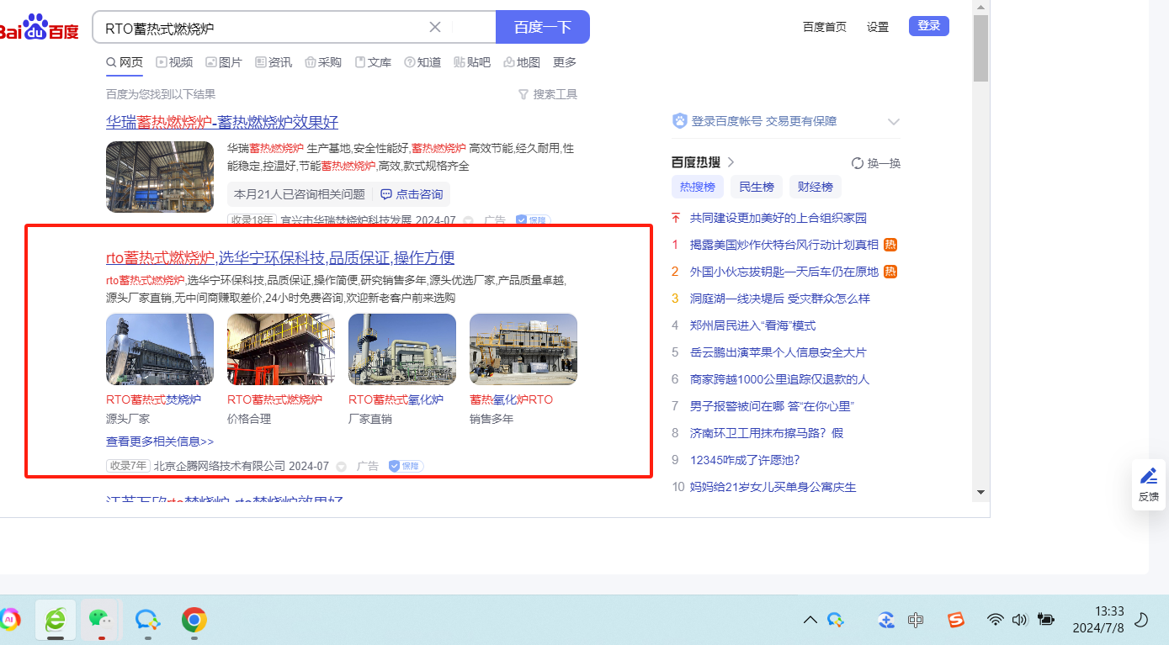Show hidden system tray icons
Viewport: 1169px width, 645px height.
click(810, 620)
